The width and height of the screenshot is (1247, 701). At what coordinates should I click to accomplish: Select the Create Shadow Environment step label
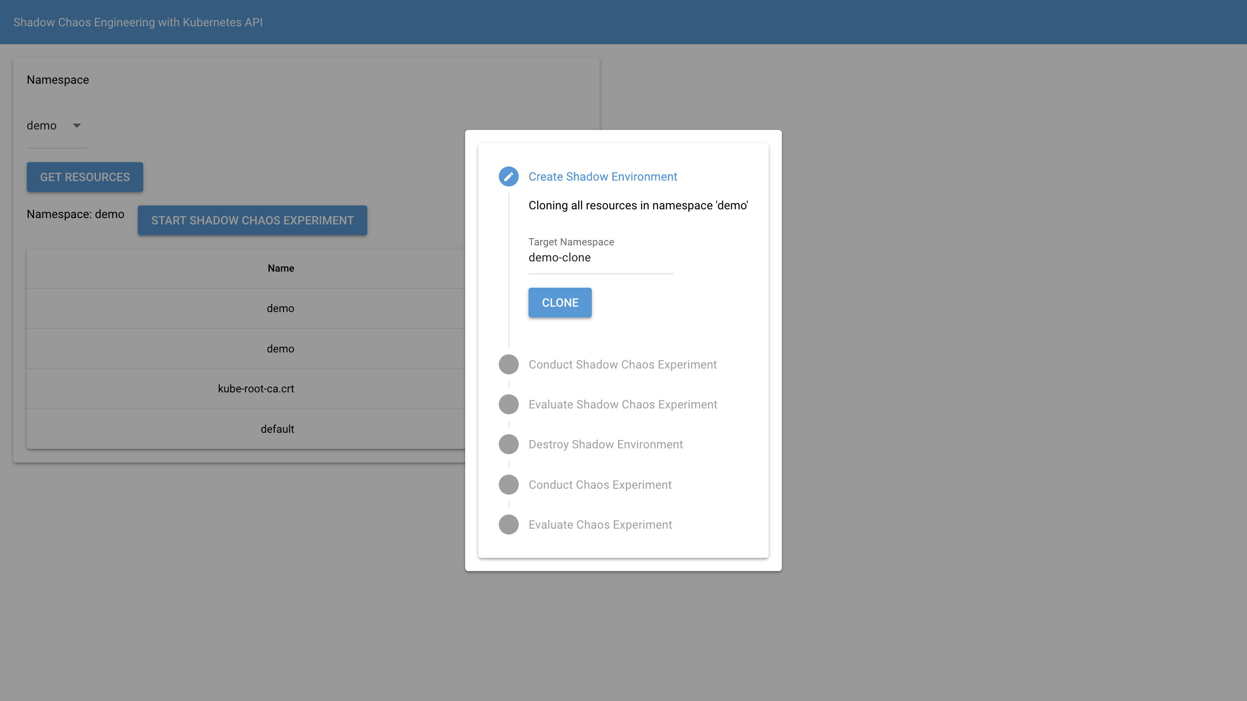603,177
